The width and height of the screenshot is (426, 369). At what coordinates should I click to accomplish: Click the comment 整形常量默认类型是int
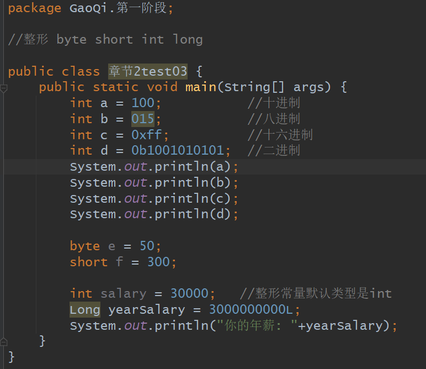click(x=316, y=293)
